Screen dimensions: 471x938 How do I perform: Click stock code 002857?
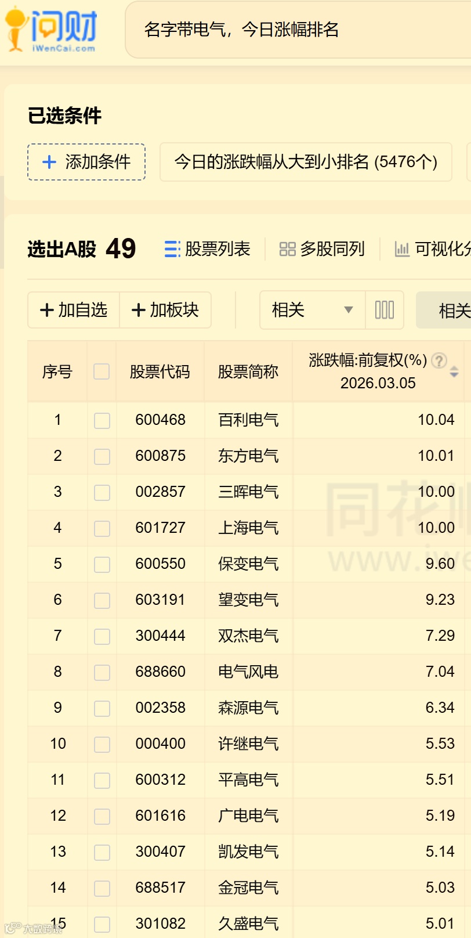coord(161,492)
